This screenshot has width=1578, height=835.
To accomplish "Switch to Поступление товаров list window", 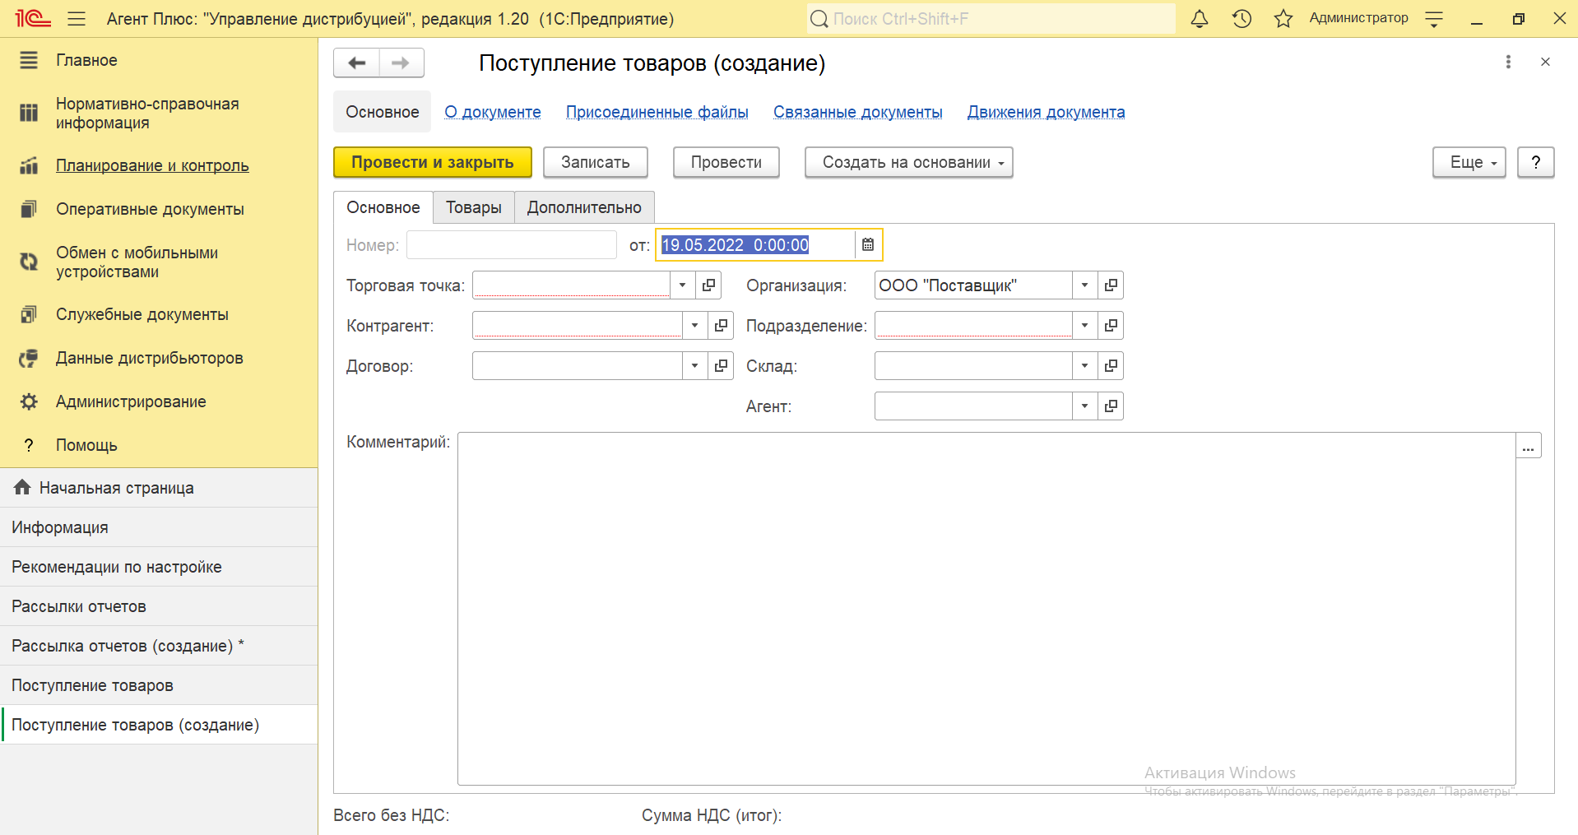I will coord(159,685).
